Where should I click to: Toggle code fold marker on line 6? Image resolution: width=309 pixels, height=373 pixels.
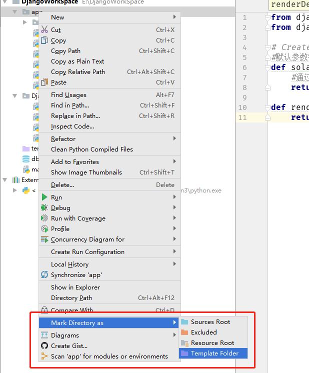(x=267, y=67)
